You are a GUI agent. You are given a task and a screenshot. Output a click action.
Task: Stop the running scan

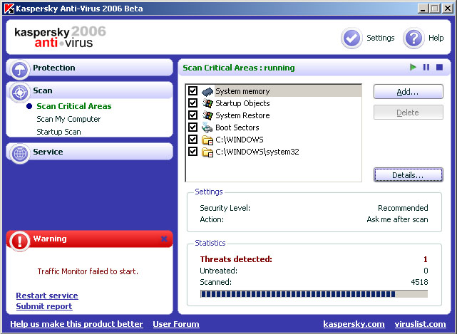(439, 67)
